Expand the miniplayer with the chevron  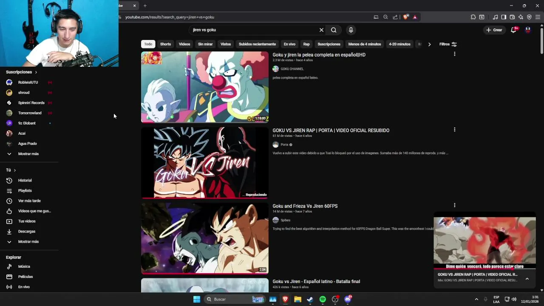tap(527, 279)
